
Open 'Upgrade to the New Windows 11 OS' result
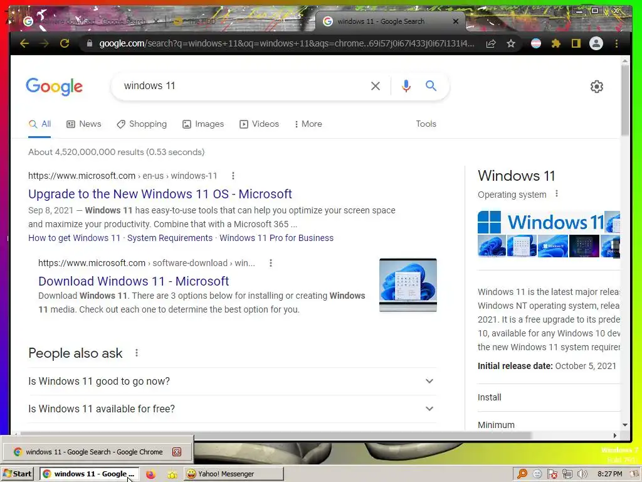[160, 194]
